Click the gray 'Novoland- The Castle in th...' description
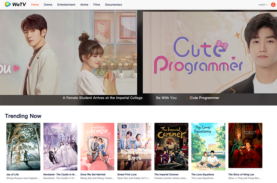Image resolution: width=277 pixels, height=183 pixels. 60,178
